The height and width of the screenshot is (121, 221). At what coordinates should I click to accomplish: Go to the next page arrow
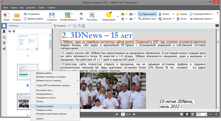coord(134,114)
